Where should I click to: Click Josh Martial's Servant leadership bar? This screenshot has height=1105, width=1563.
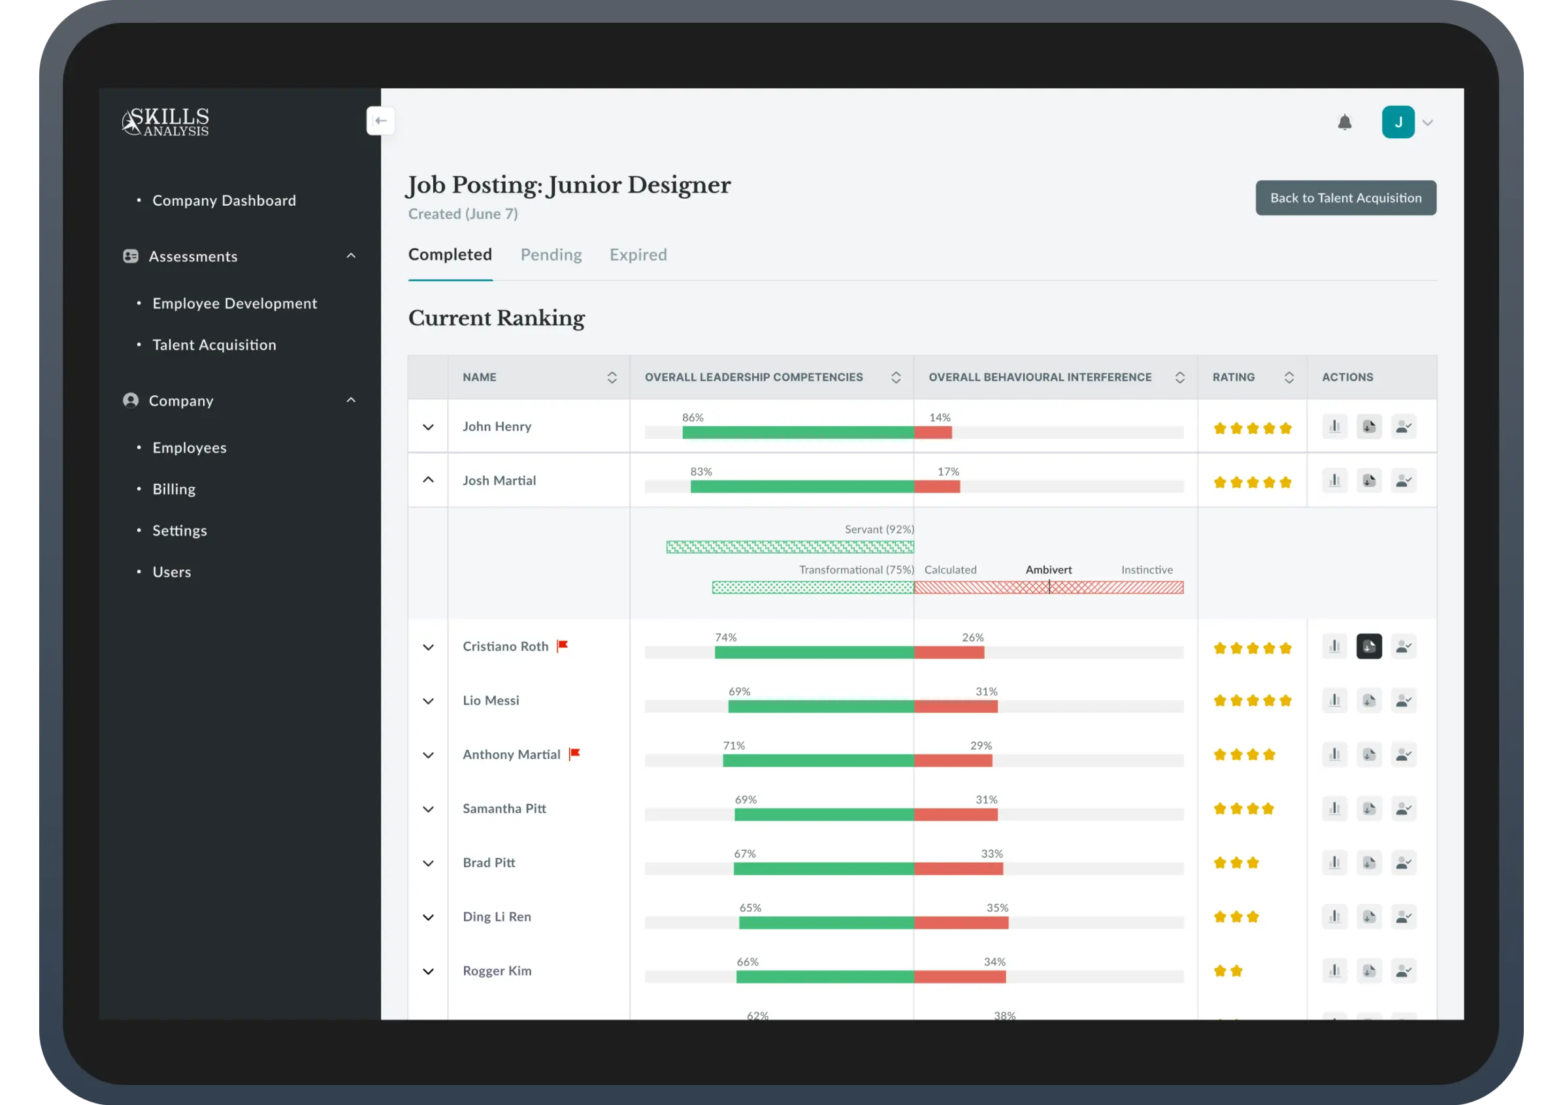790,547
